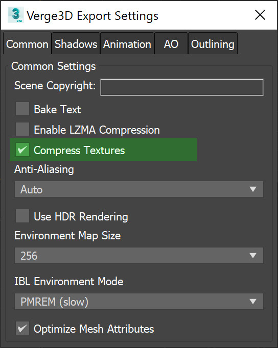This screenshot has height=348, width=278.
Task: Switch to the AO tab
Action: tap(171, 43)
